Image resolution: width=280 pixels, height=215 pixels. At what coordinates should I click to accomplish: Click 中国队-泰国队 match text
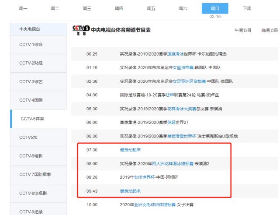tap(220, 81)
